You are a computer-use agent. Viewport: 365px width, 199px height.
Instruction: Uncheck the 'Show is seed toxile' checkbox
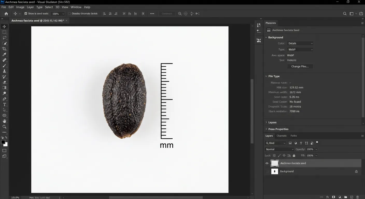point(26,13)
